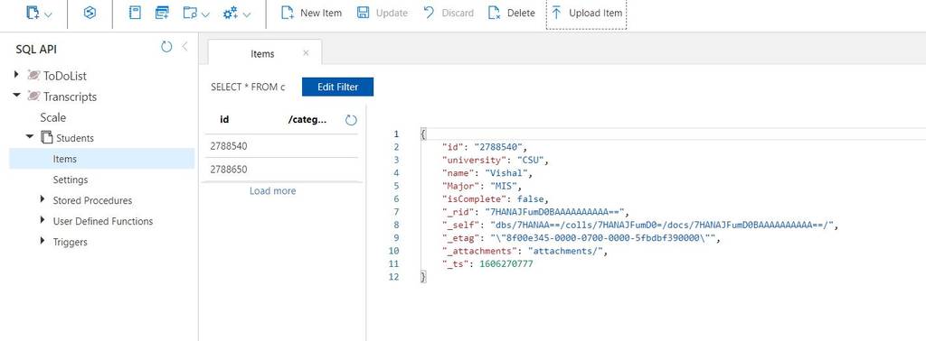Click the "name": "Vishal" line in editor
Screen dimensions: 926x341
click(487, 172)
